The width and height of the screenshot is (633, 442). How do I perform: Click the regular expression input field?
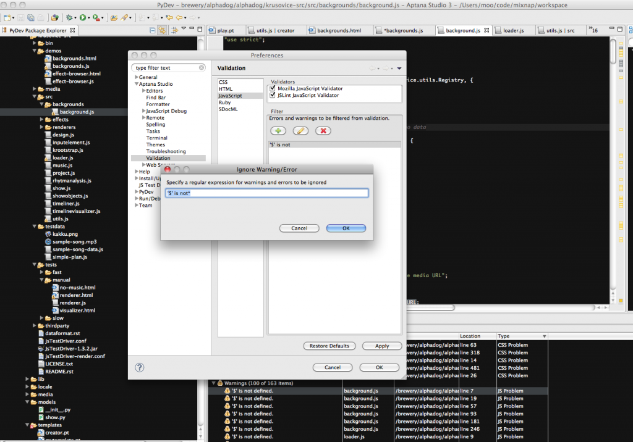coord(267,193)
